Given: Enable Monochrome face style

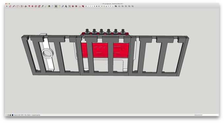Looking at the screenshot, I should pyautogui.click(x=99, y=6).
